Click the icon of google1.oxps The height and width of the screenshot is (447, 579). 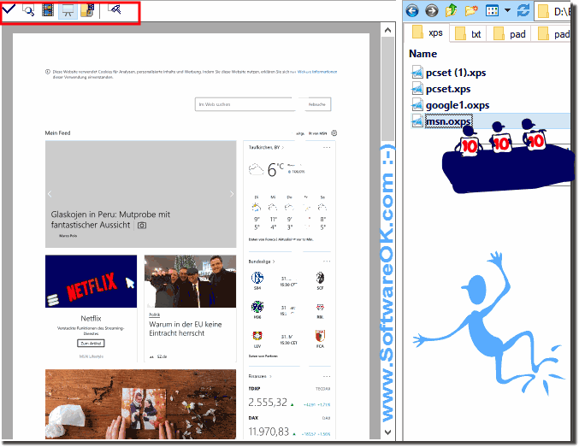click(417, 105)
